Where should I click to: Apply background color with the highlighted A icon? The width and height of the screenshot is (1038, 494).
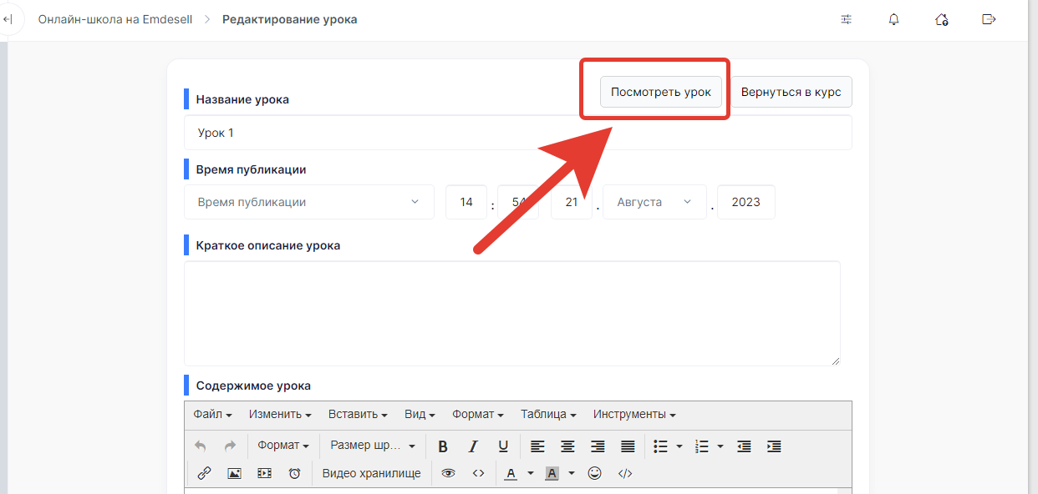tap(552, 473)
